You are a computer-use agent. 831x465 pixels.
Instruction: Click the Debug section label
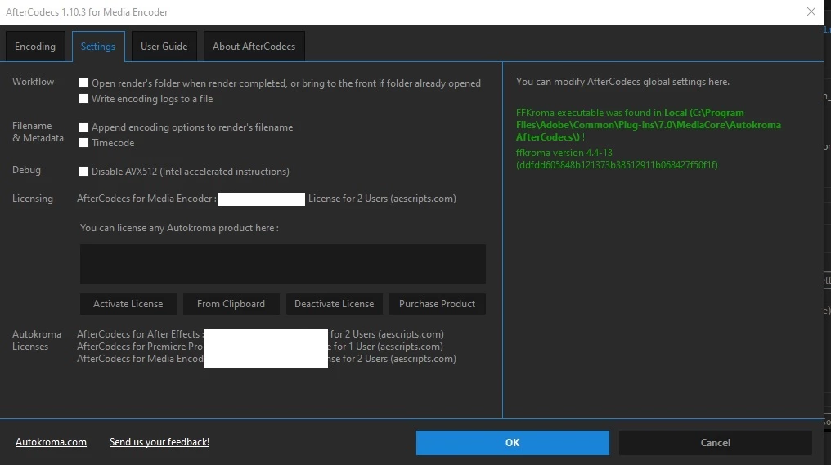click(x=26, y=170)
